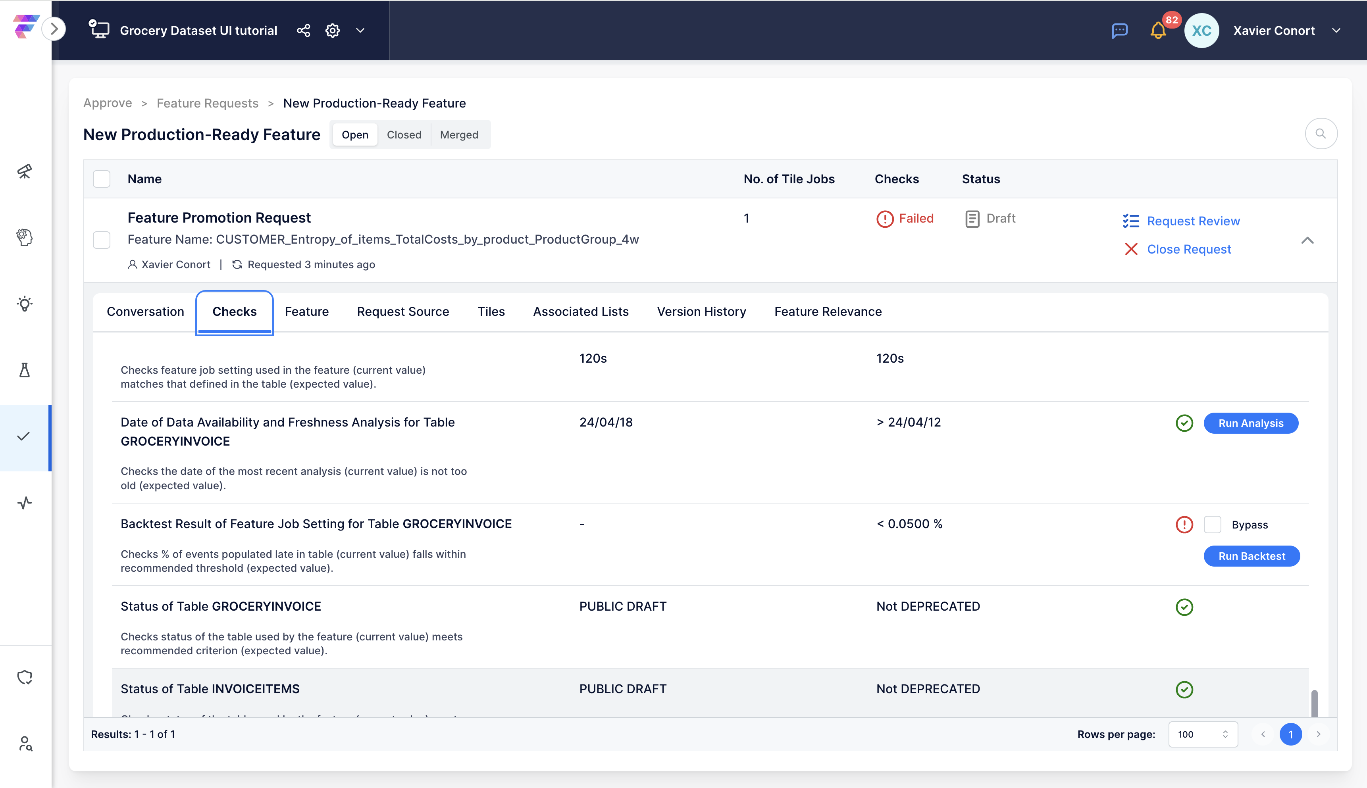Screen dimensions: 1367x788
Task: Switch to the Version History tab
Action: point(701,312)
